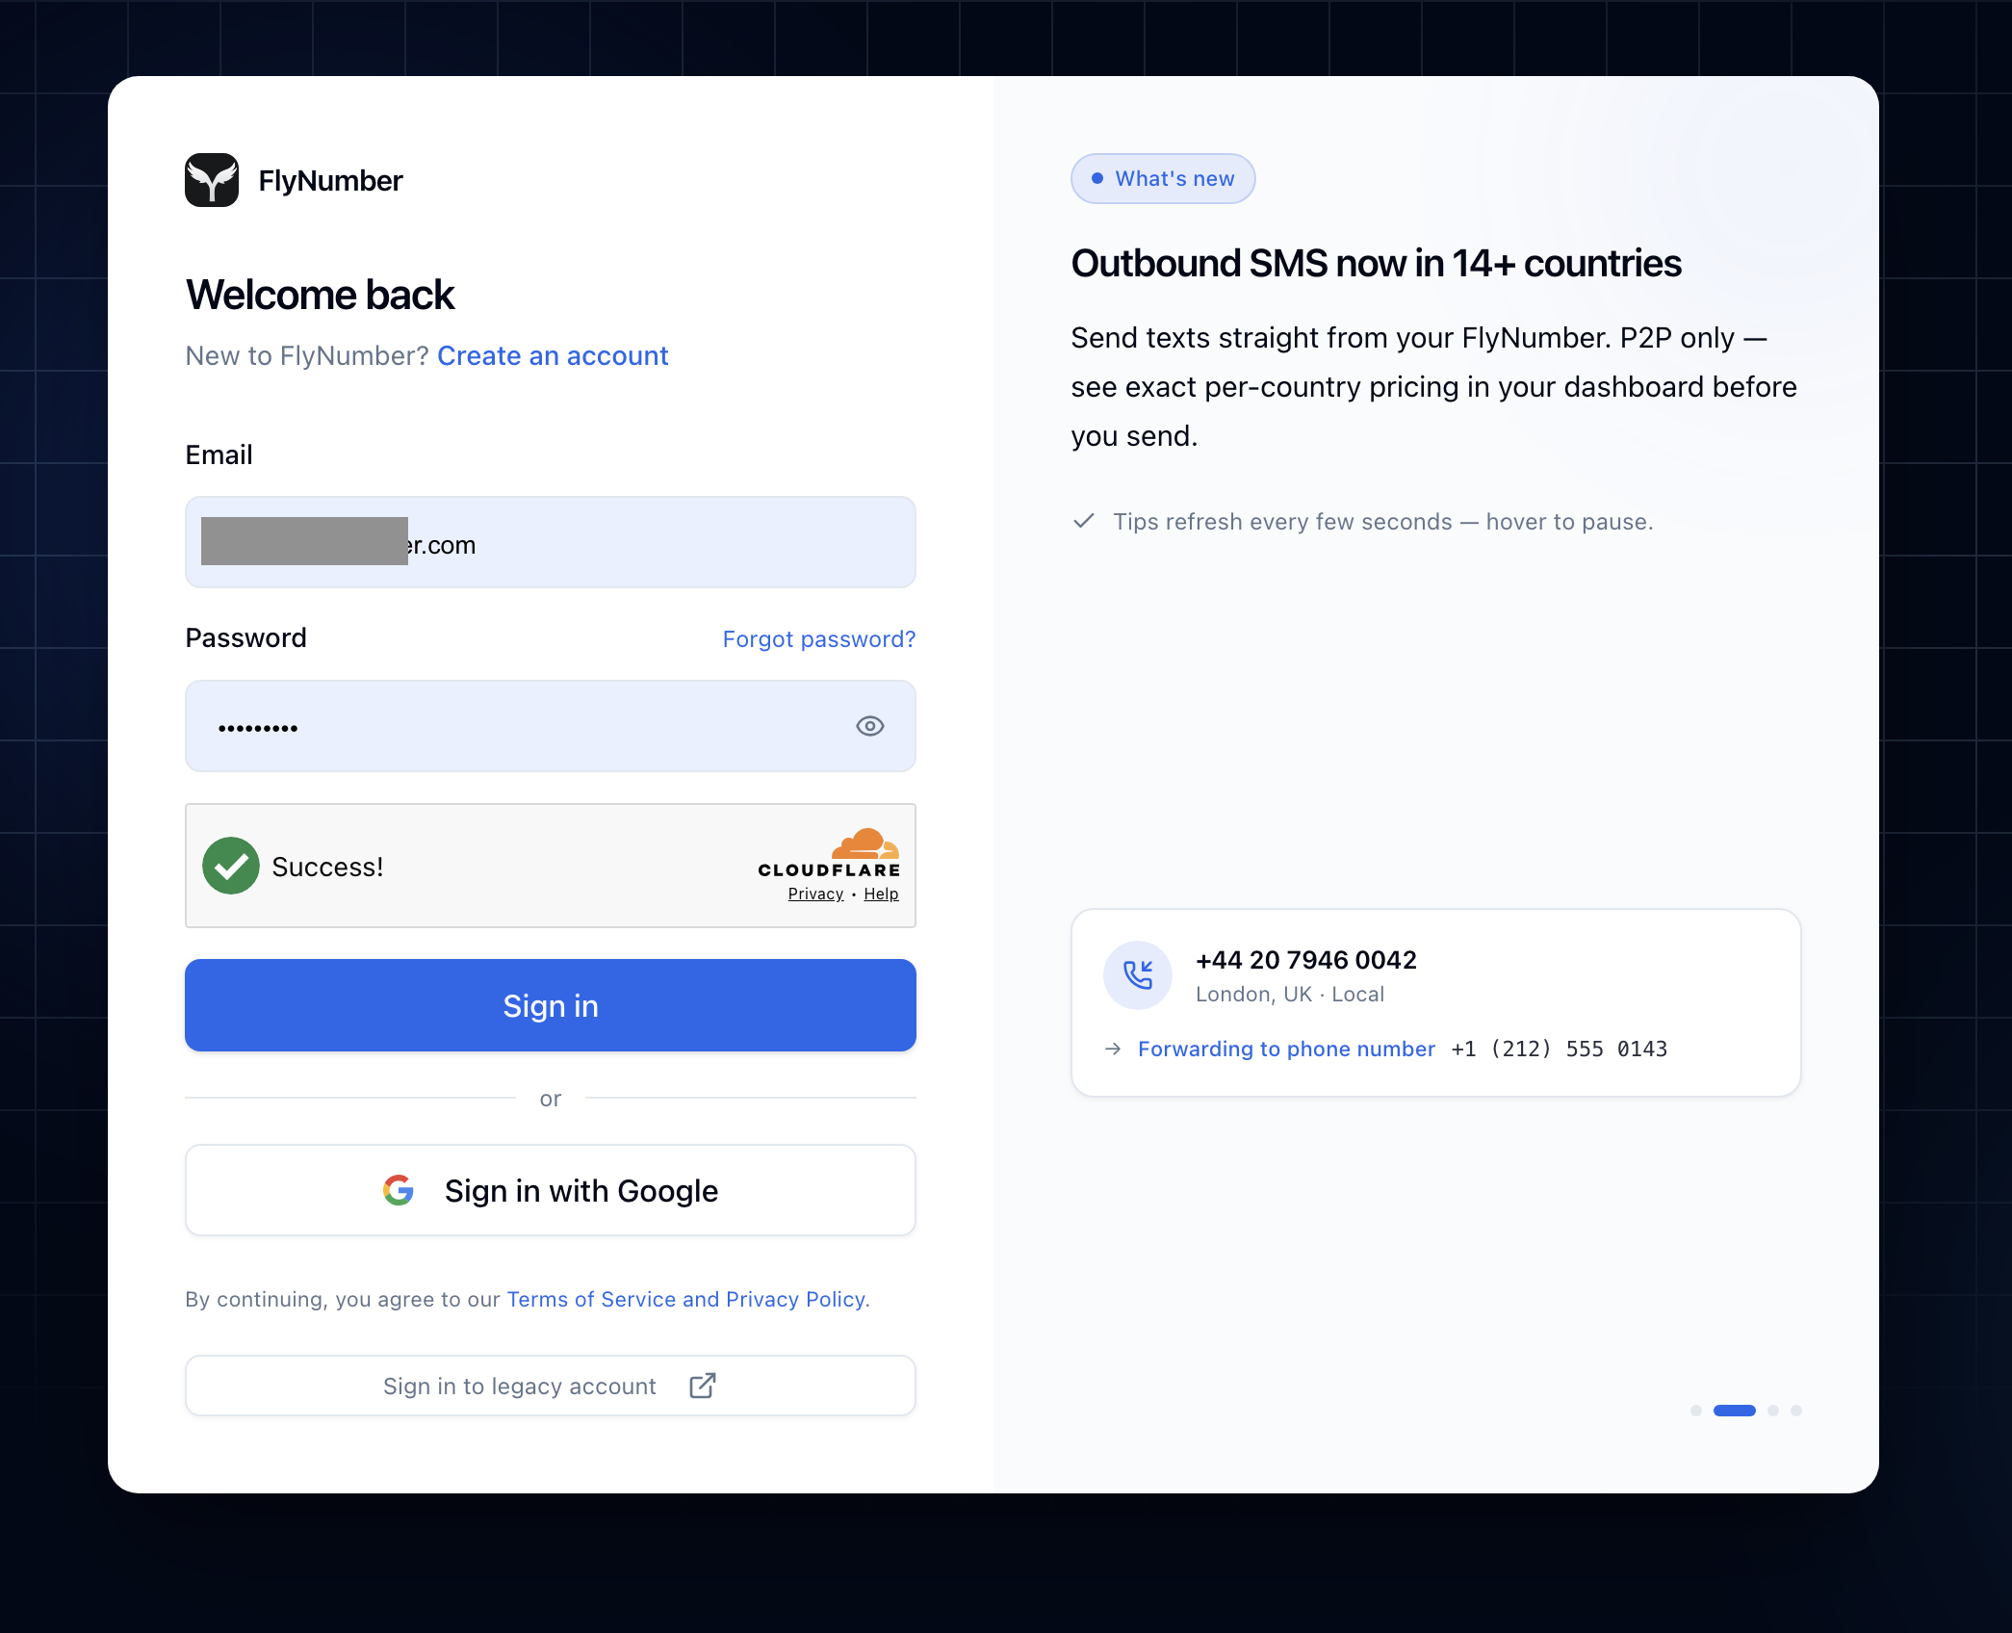Click the Email field label
The image size is (2012, 1633).
click(219, 454)
